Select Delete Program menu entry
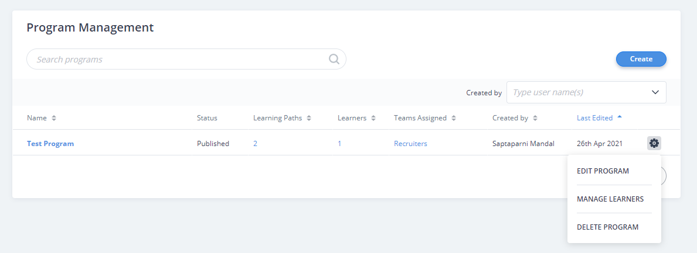Screen dimensions: 697x253 click(x=607, y=227)
